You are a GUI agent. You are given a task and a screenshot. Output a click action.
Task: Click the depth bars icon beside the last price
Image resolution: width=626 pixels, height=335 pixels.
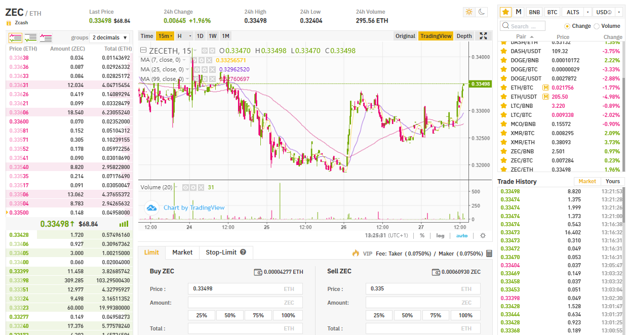[124, 224]
